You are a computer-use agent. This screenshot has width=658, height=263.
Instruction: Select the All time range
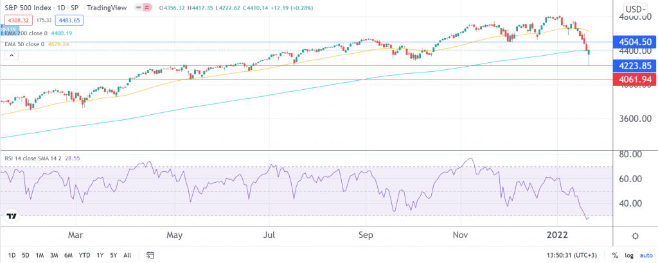(128, 255)
